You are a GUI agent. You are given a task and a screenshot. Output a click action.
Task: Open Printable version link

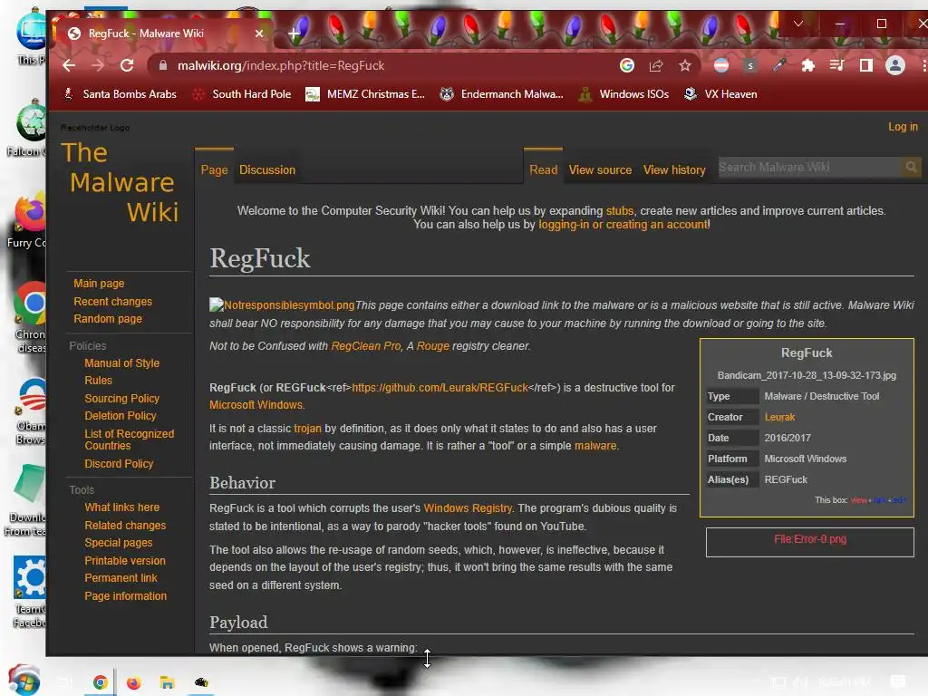click(125, 560)
